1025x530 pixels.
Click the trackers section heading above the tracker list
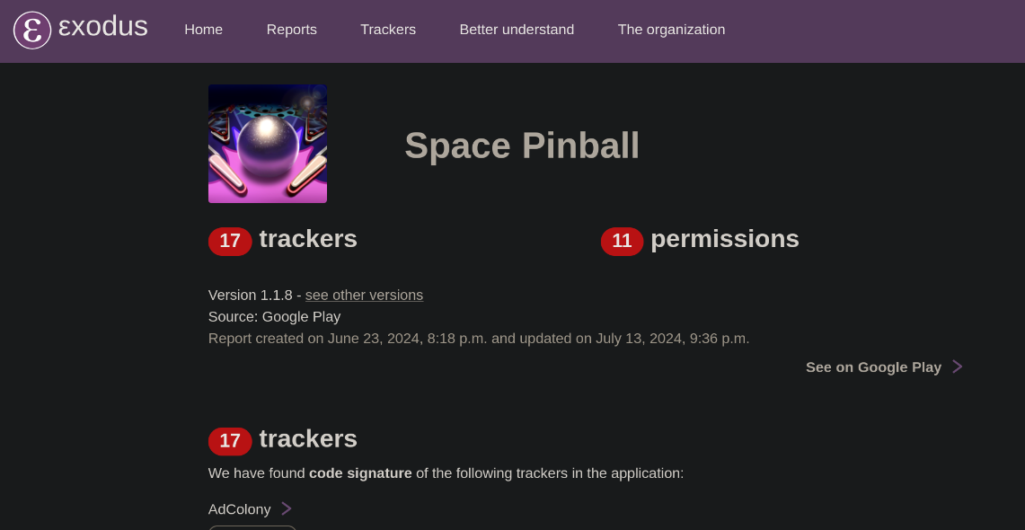click(x=308, y=438)
